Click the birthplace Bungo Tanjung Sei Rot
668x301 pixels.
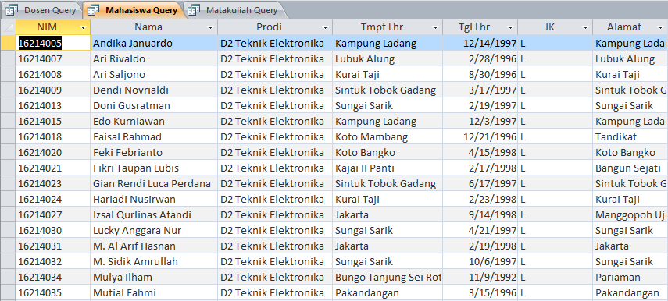(388, 277)
